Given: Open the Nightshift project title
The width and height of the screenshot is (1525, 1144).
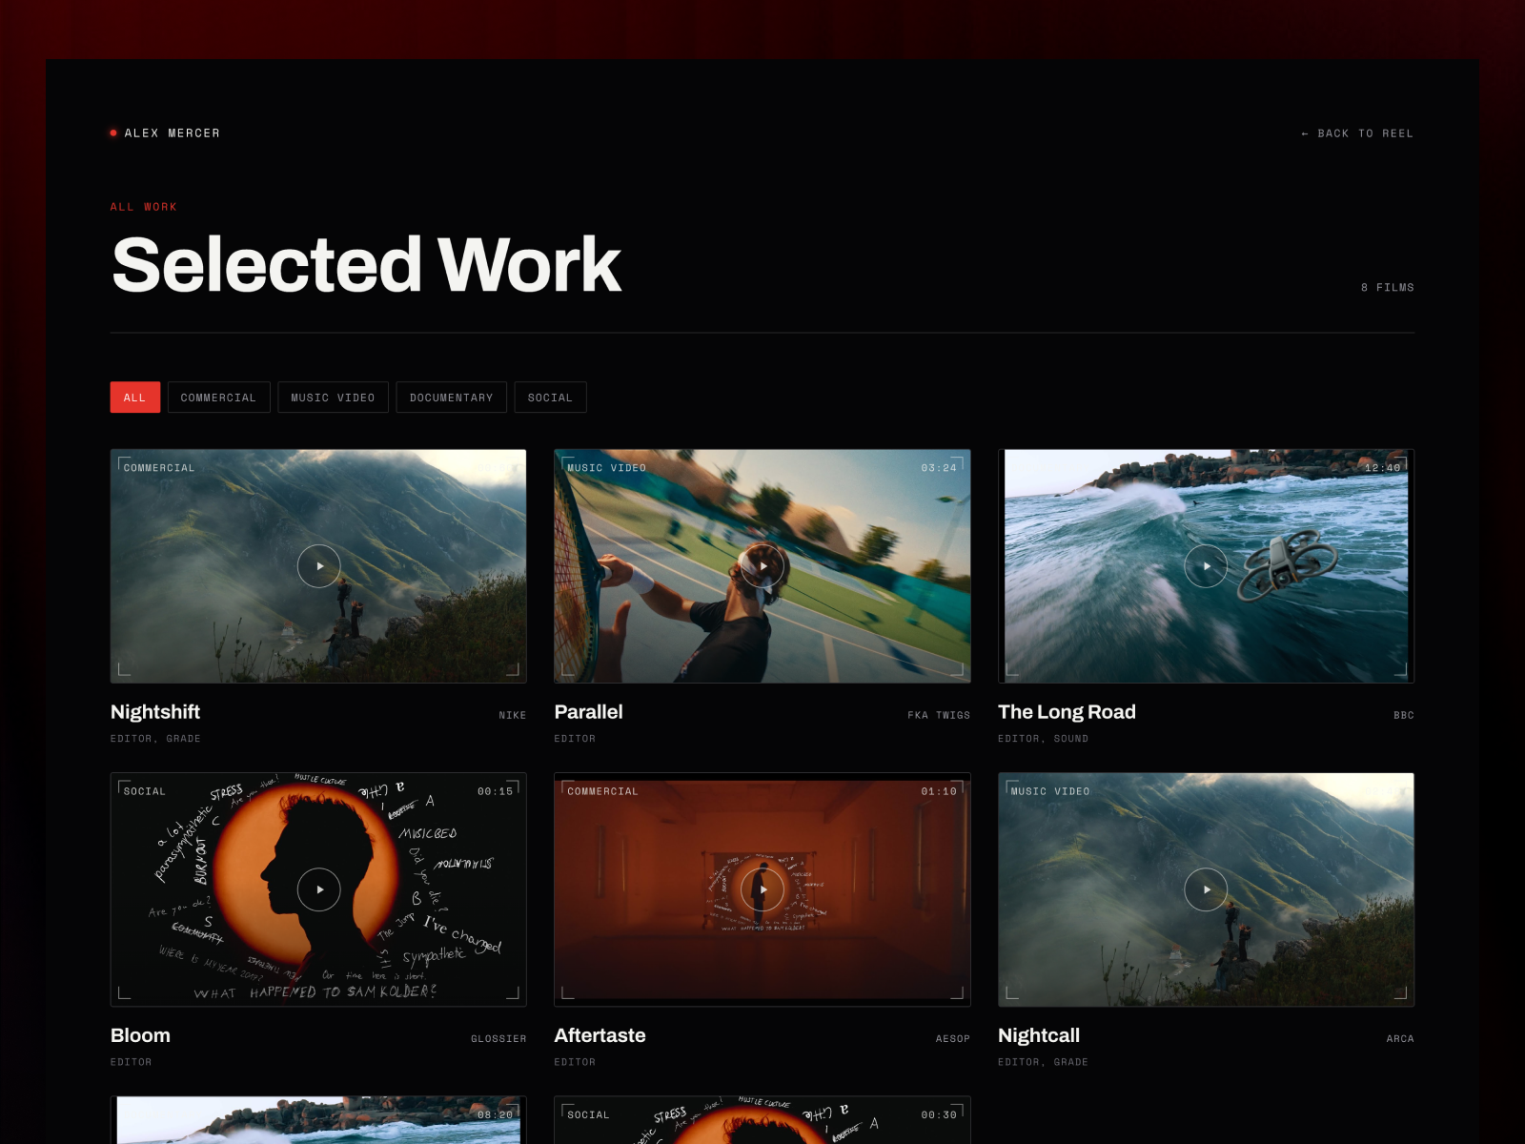Looking at the screenshot, I should (x=155, y=712).
